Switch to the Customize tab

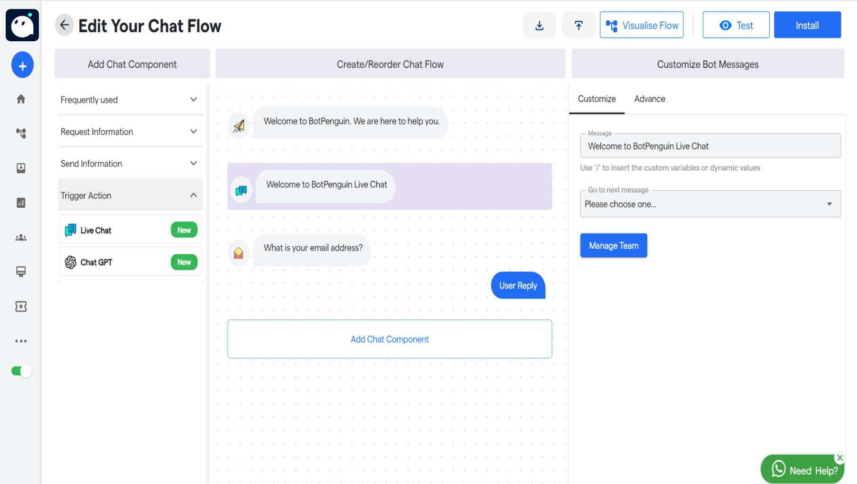click(596, 99)
